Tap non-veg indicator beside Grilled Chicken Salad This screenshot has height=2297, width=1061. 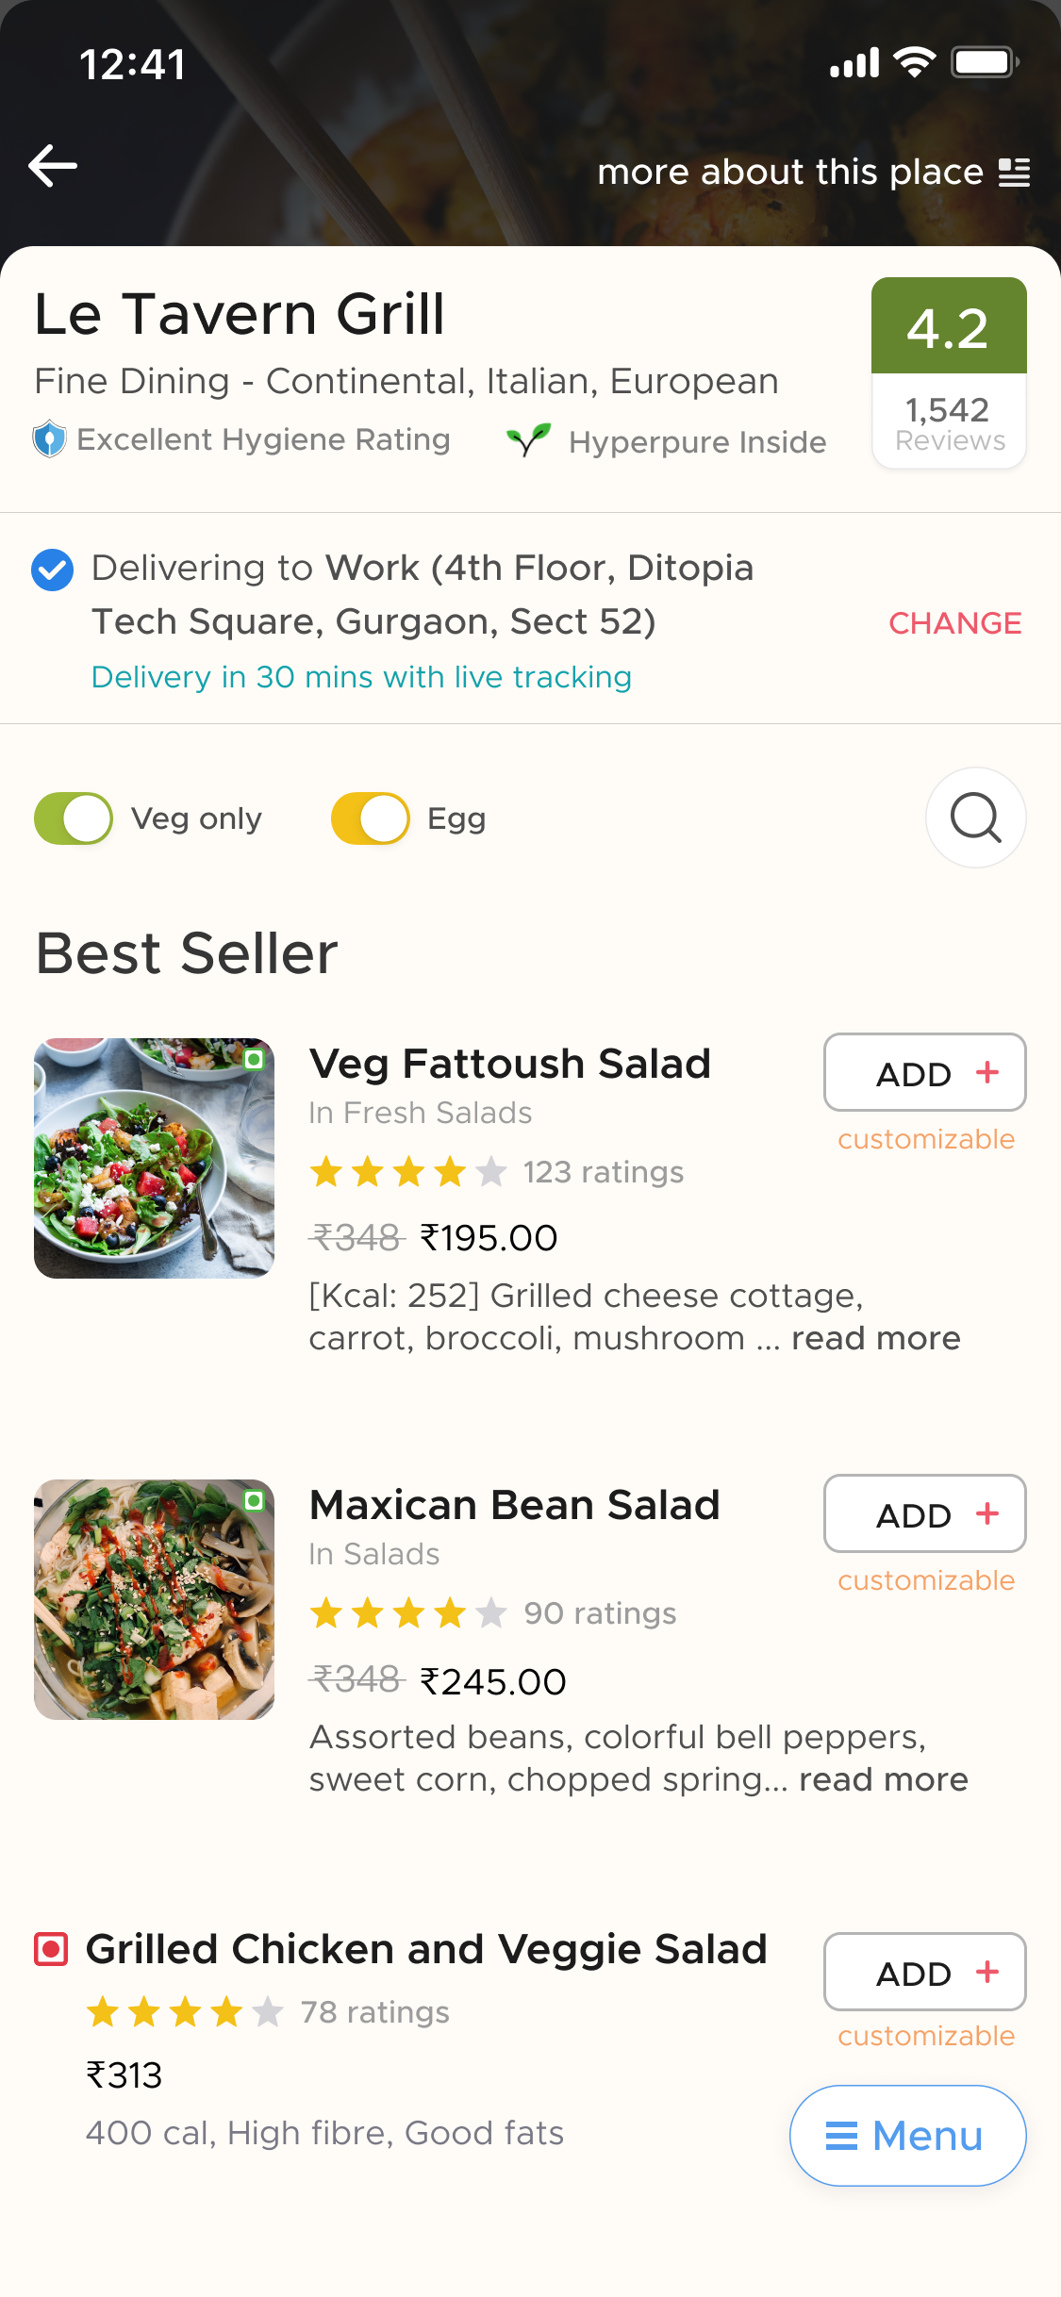[51, 1948]
